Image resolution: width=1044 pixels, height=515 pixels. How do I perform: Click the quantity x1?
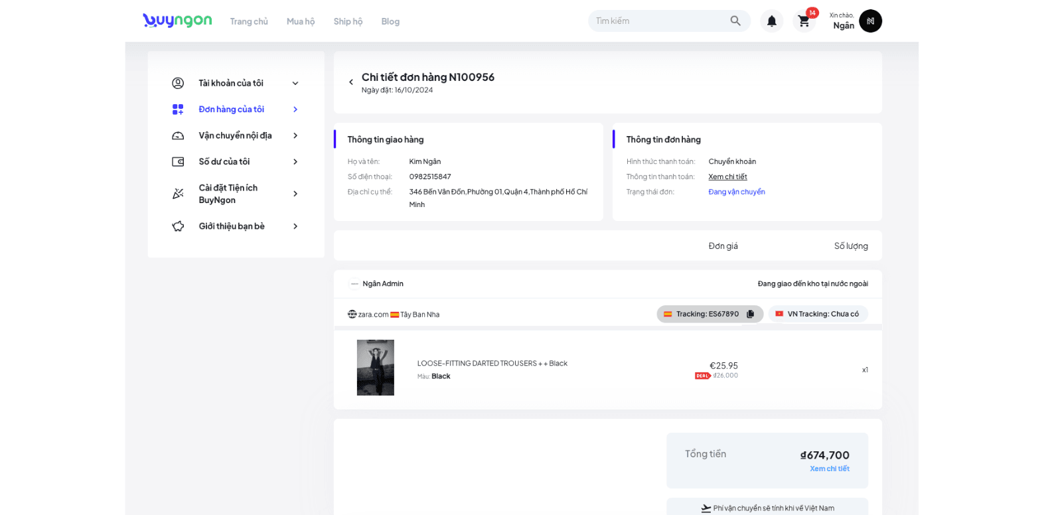click(865, 370)
